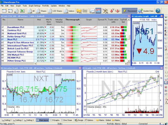The height and width of the screenshot is (125, 168).
Task: Select National Grid PLC row
Action: point(64,33)
